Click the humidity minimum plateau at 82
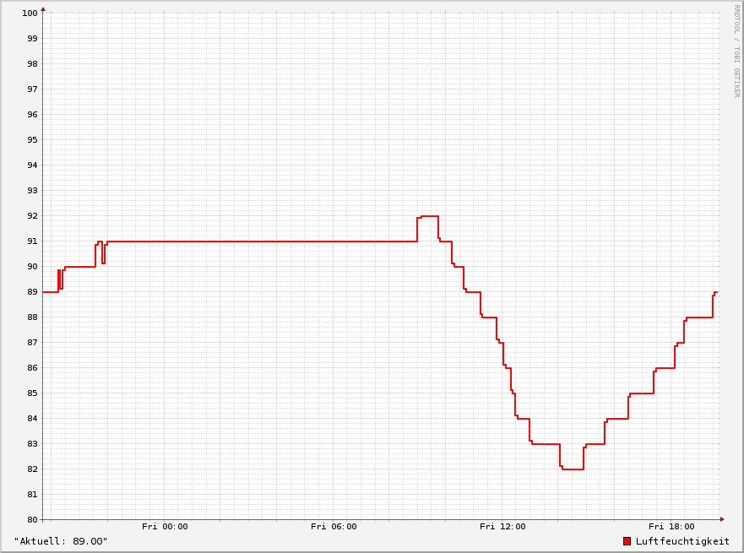Image resolution: width=744 pixels, height=553 pixels. [573, 469]
